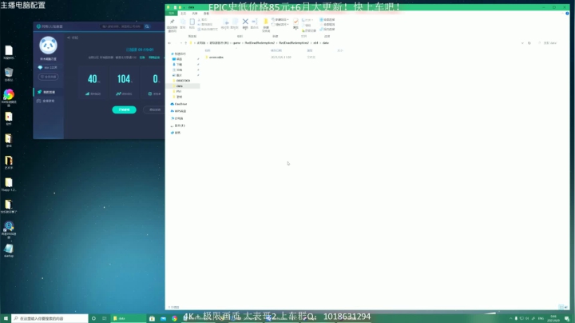The height and width of the screenshot is (323, 575).
Task: Click the Microsoft Store taskbar icon
Action: click(152, 318)
